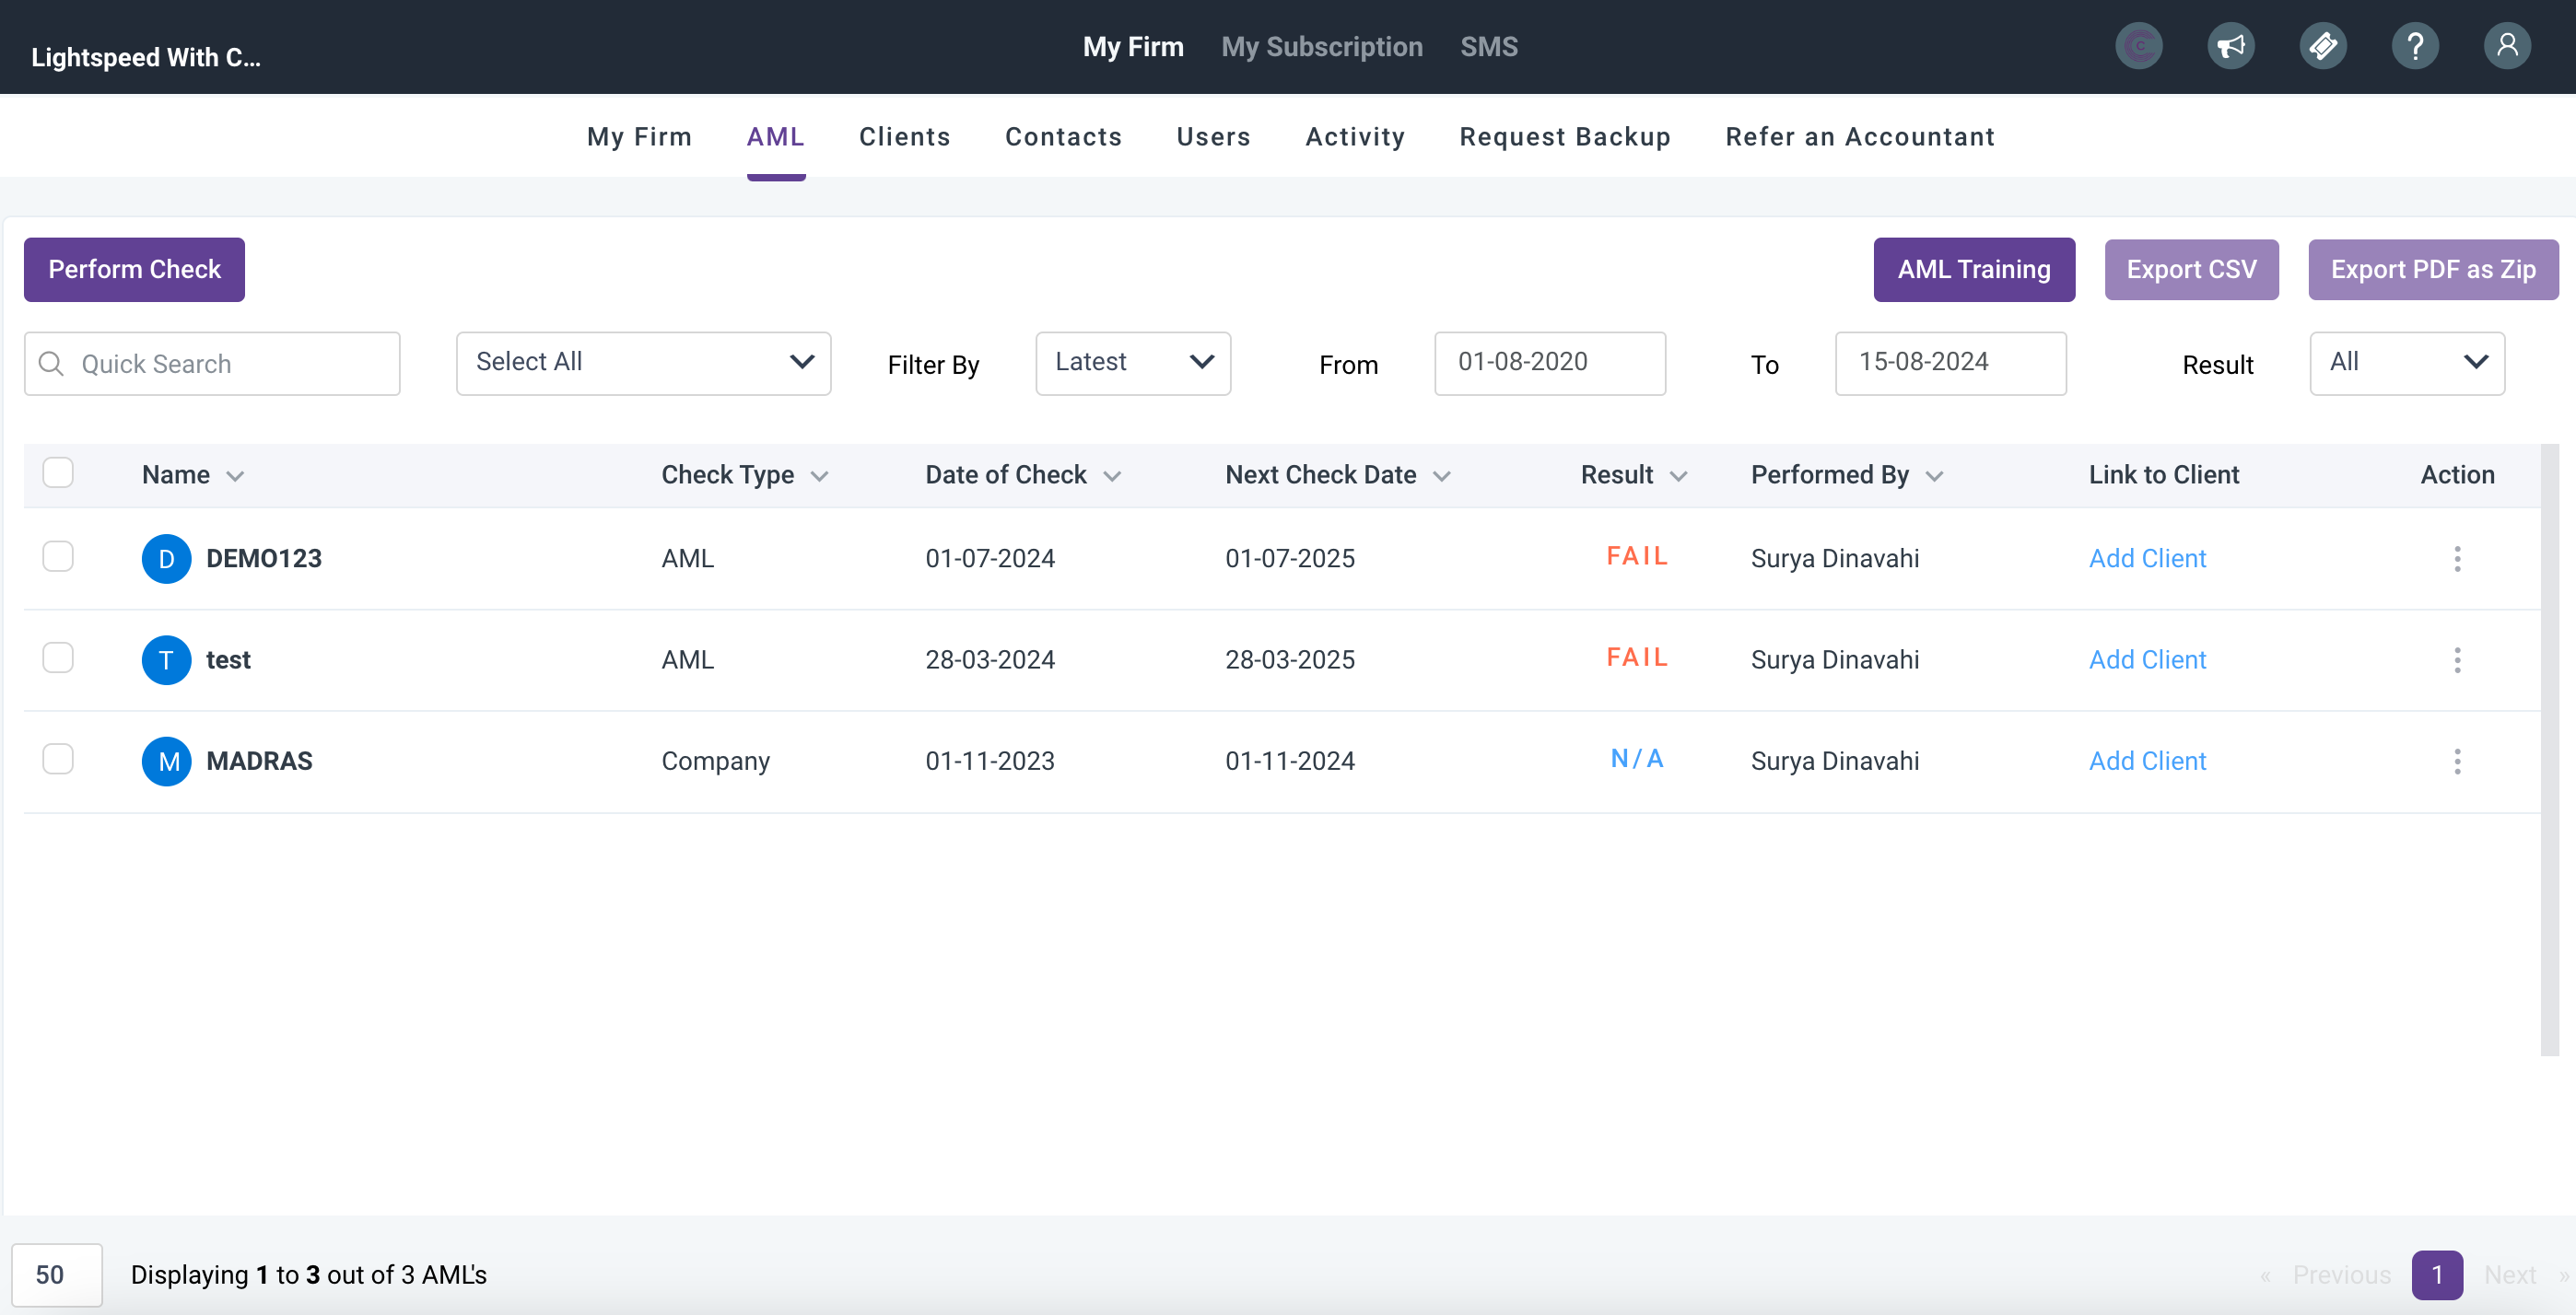Open the user profile icon
This screenshot has width=2576, height=1315.
2506,46
